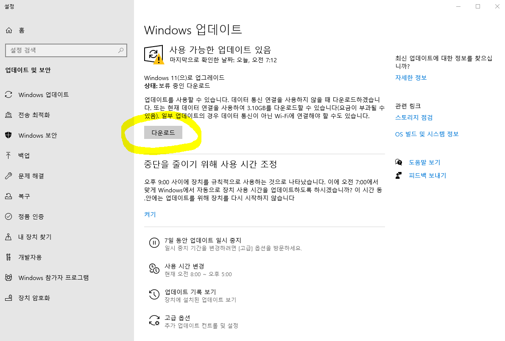505x341 pixels.
Task: Click the 사용 가능한 업데이트 있음 status text
Action: [220, 50]
